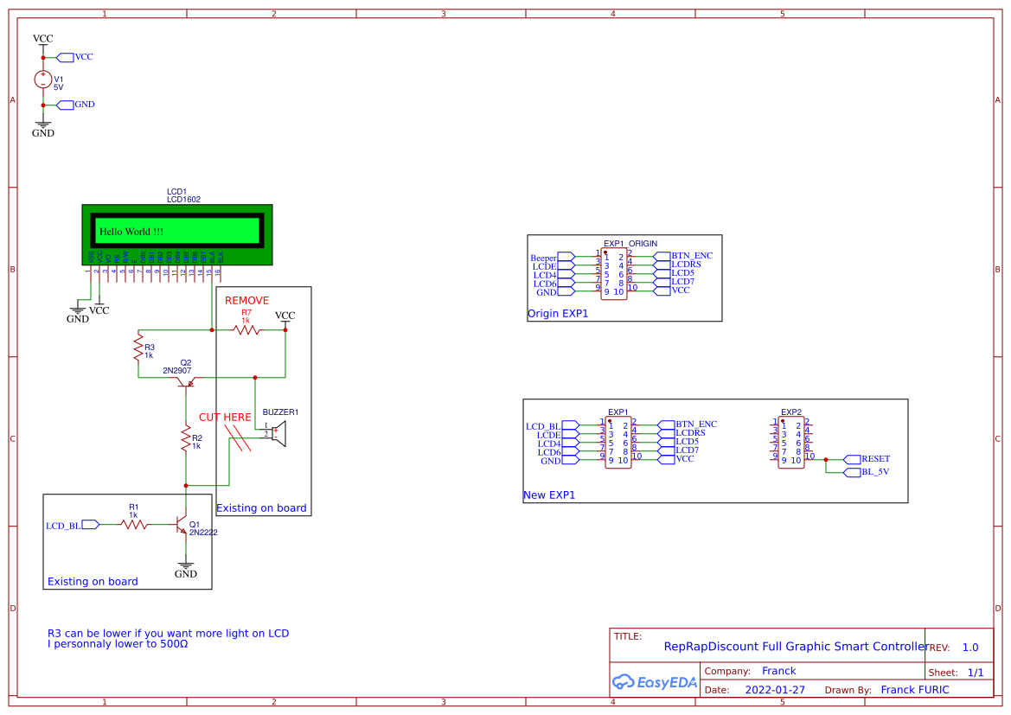Viewport: 1011px width, 715px height.
Task: Select the Q2 2N2907 transistor symbol
Action: 187,381
